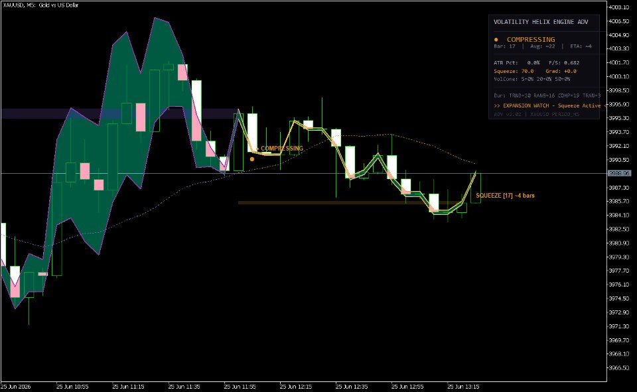This screenshot has height=392, width=637.
Task: Click the ETA: ~4 readout
Action: (x=581, y=46)
